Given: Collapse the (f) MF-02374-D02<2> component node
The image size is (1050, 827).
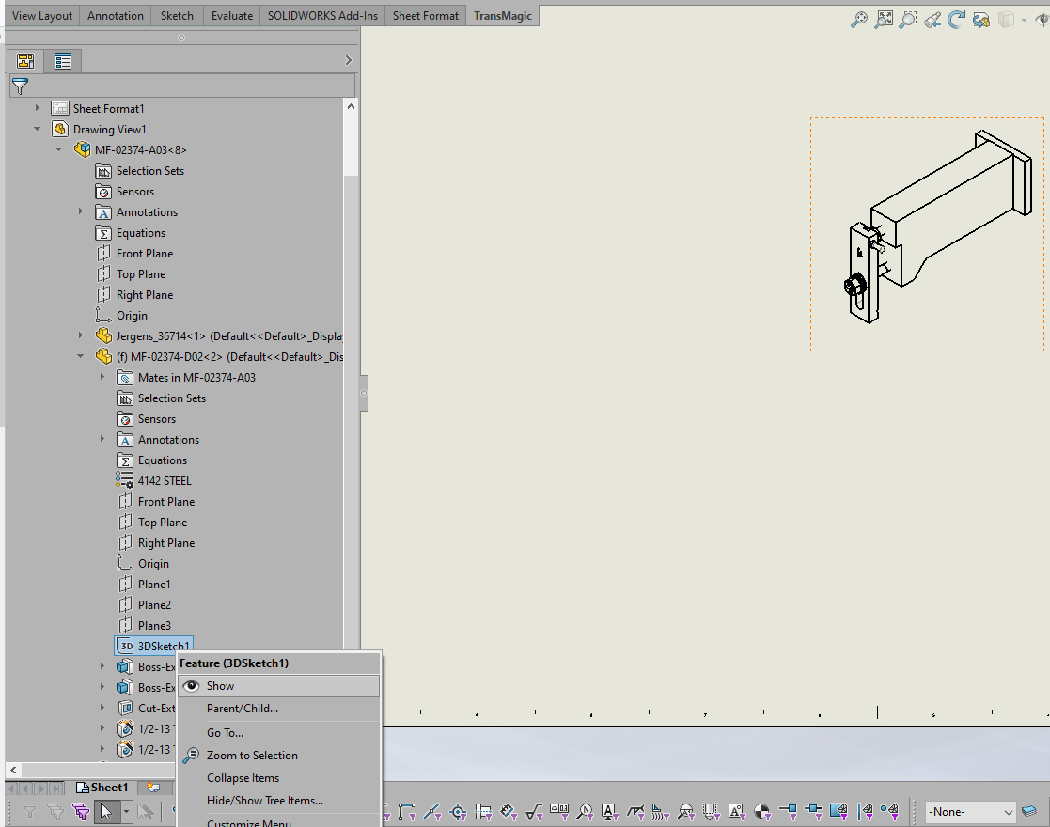Looking at the screenshot, I should pos(80,356).
